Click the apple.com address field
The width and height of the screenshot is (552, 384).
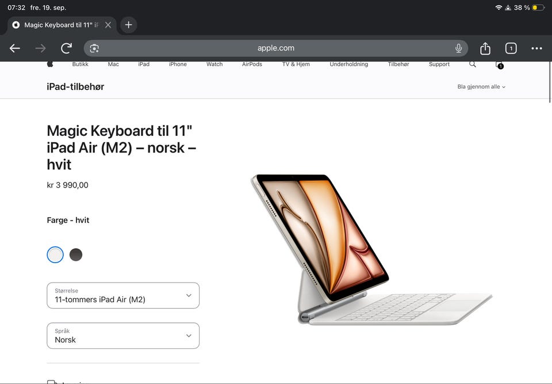[275, 48]
